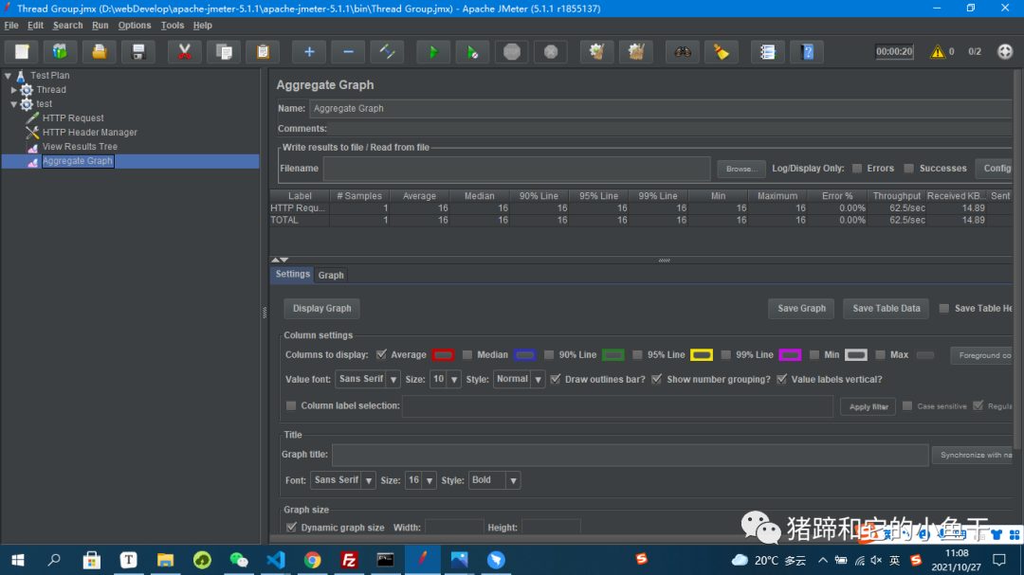This screenshot has height=575, width=1024.
Task: Clear results with the broom icon
Action: pyautogui.click(x=597, y=51)
